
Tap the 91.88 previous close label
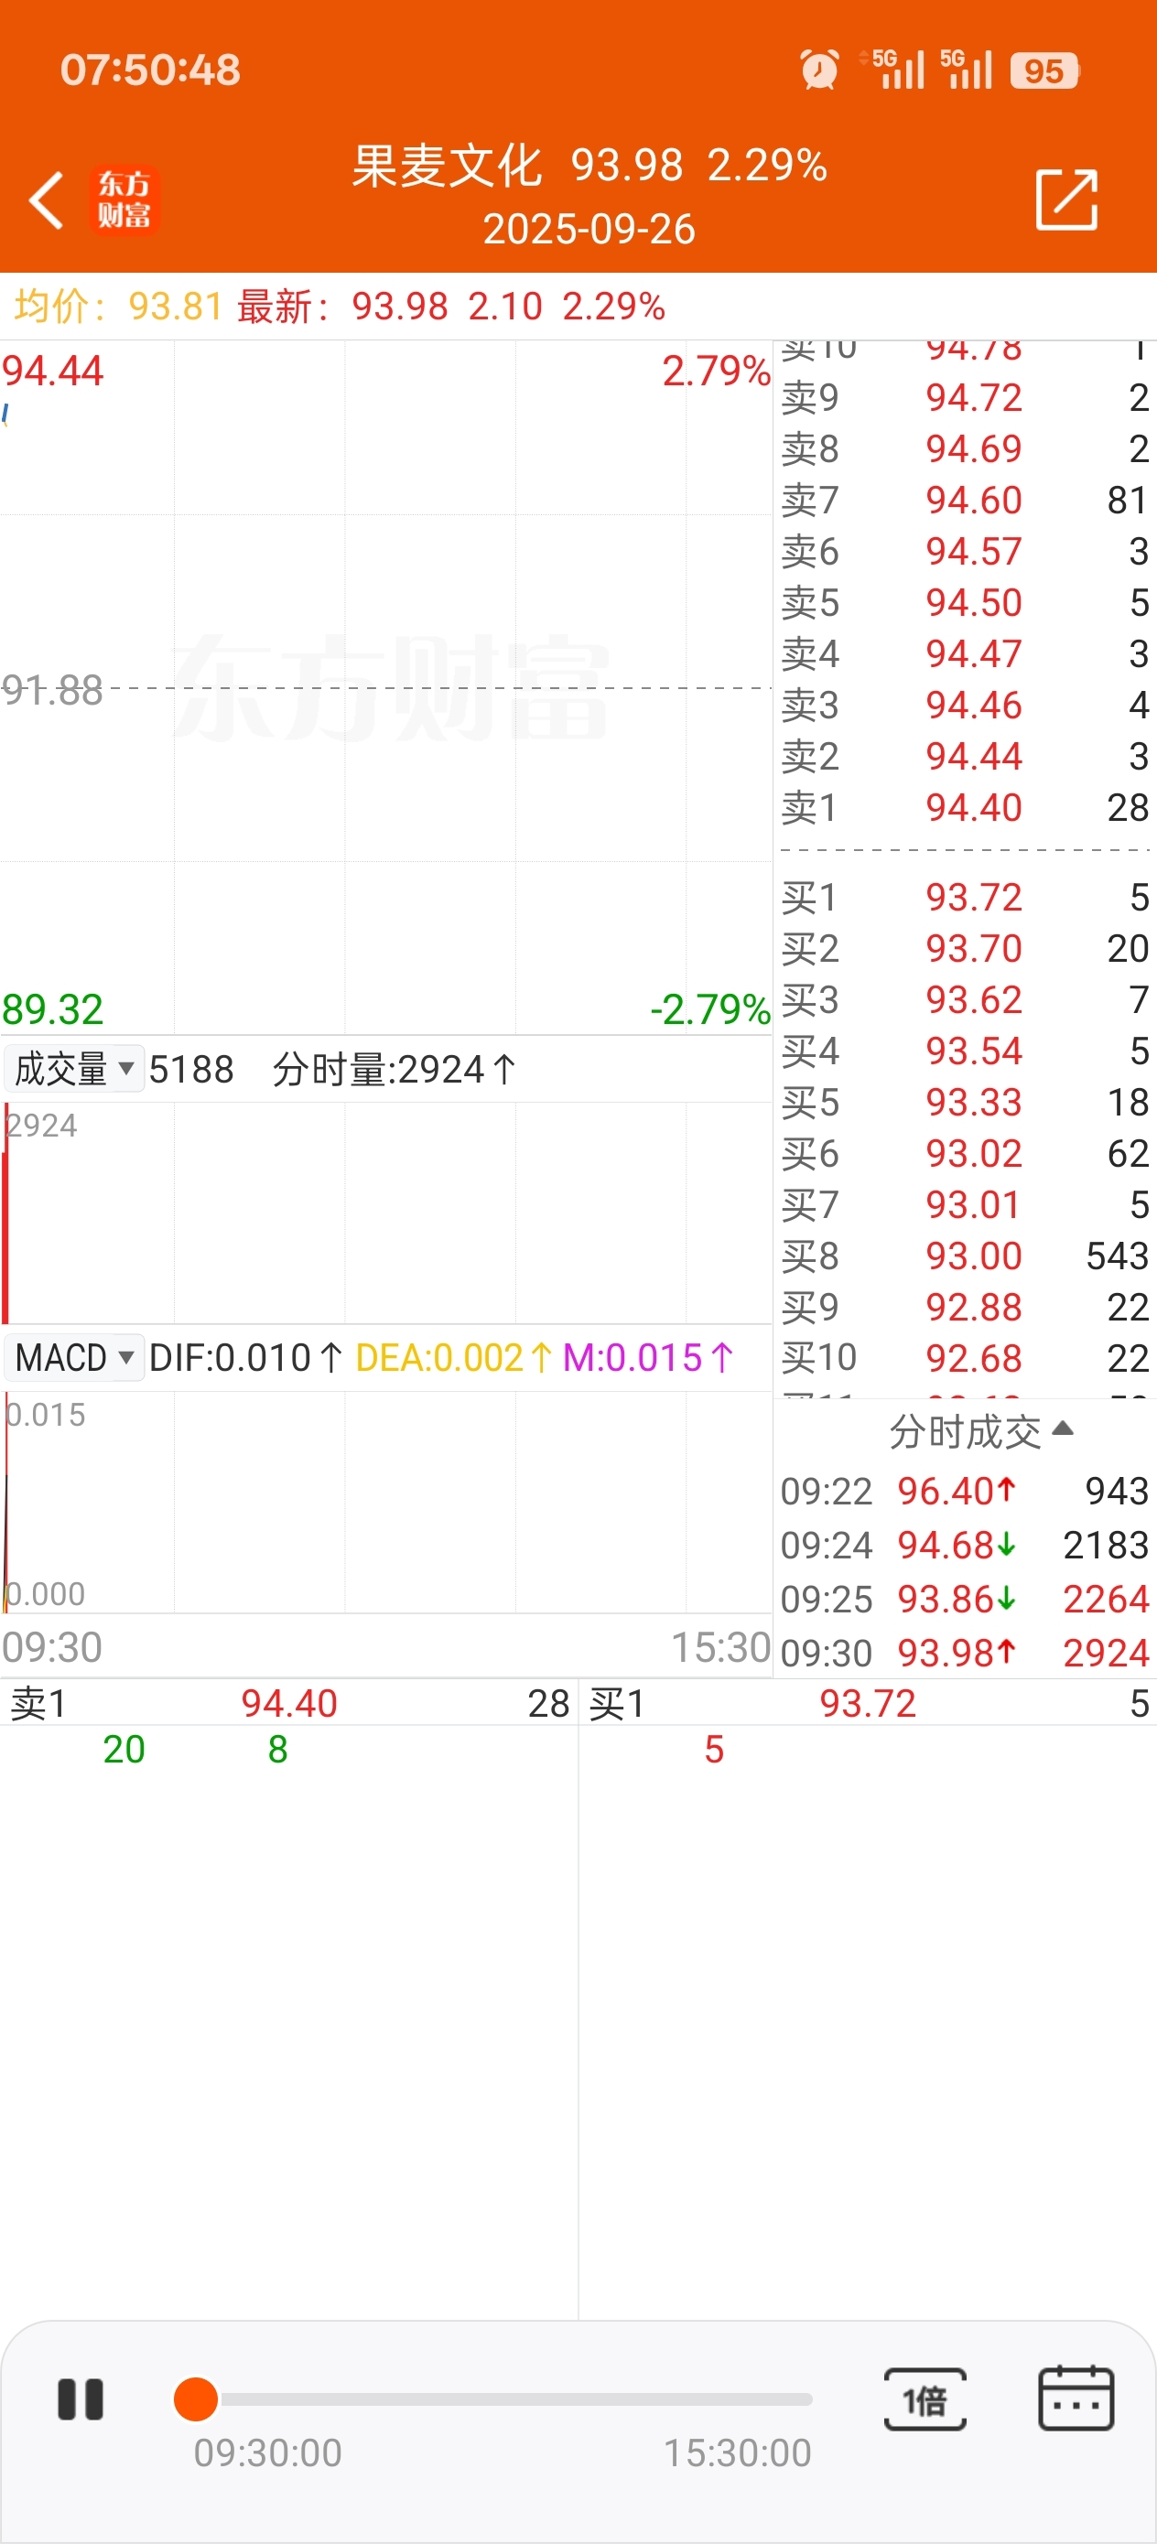[52, 689]
